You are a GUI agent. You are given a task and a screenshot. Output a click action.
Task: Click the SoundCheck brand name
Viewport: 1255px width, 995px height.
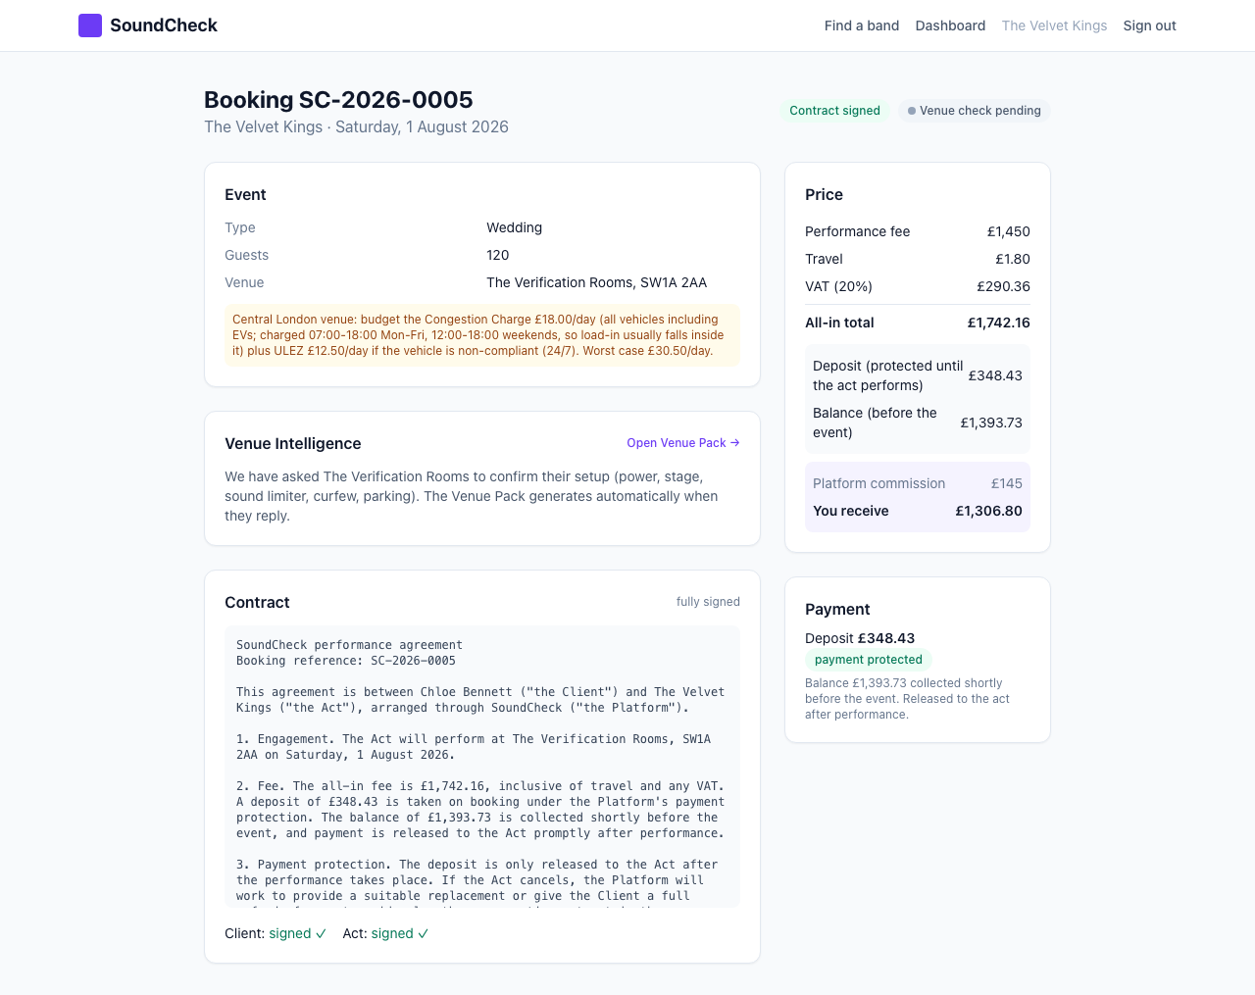[x=164, y=25]
